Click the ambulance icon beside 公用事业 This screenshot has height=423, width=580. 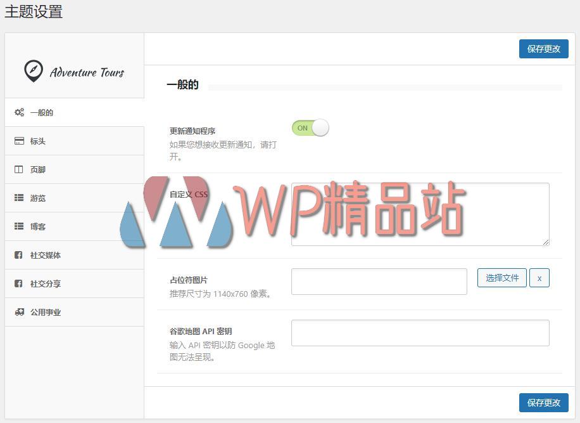pos(19,312)
